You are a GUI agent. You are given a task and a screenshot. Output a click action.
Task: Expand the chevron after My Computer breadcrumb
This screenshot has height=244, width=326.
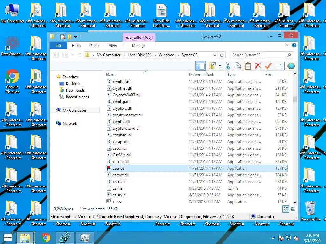point(124,55)
